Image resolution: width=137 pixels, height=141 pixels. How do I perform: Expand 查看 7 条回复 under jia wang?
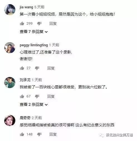coord(34,32)
